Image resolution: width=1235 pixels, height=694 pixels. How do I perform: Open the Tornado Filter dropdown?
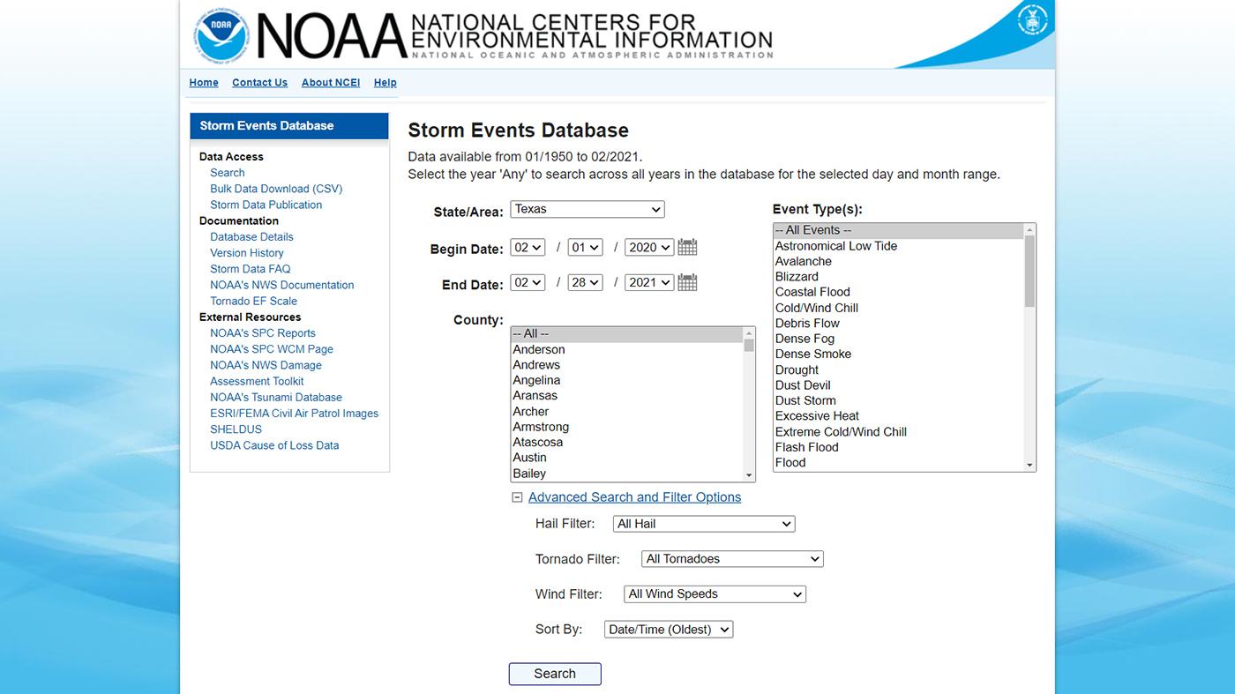pyautogui.click(x=731, y=559)
